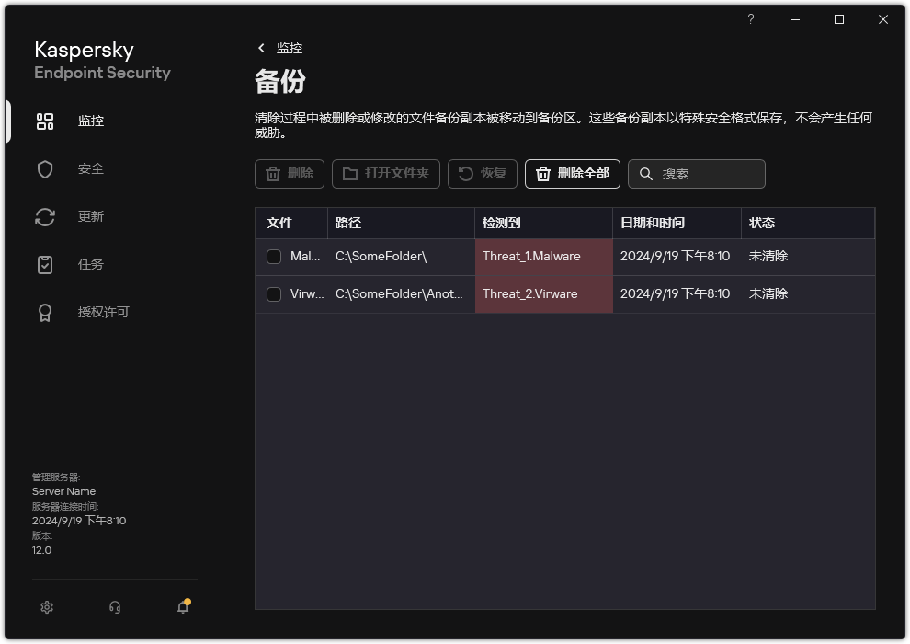Open the settings gear icon

point(46,607)
